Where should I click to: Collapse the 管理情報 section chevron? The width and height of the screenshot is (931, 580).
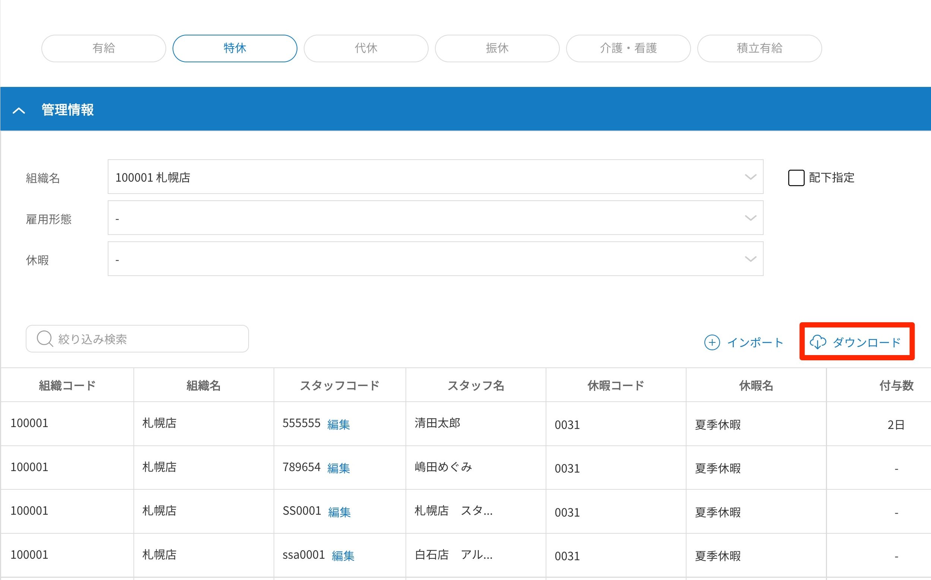click(19, 111)
